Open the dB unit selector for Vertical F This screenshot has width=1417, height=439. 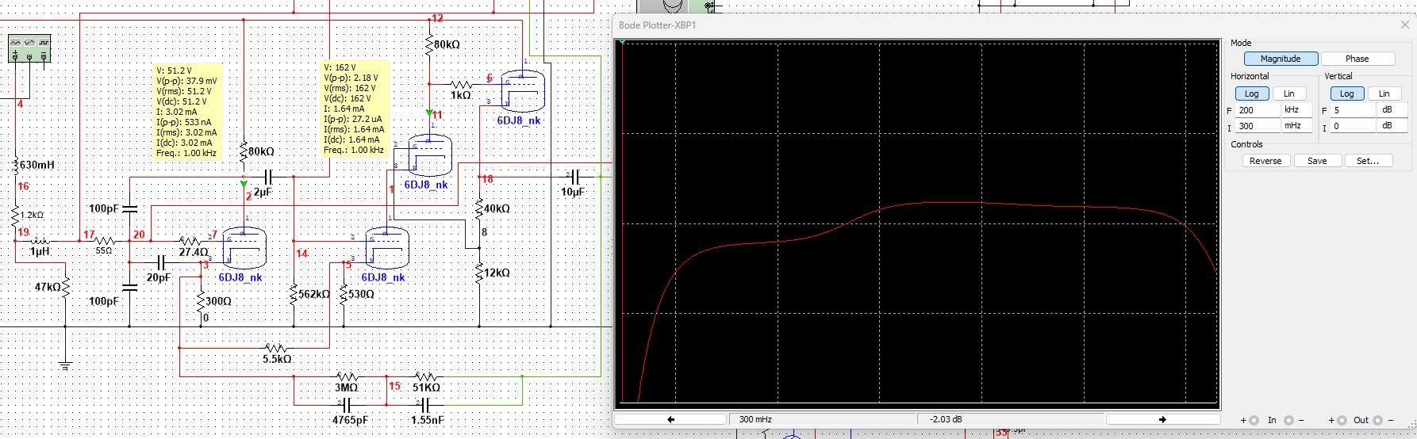(1392, 110)
